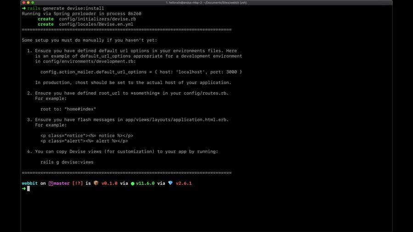Click the blue Ruby gem icon
The height and width of the screenshot is (232, 413).
[x=170, y=183]
